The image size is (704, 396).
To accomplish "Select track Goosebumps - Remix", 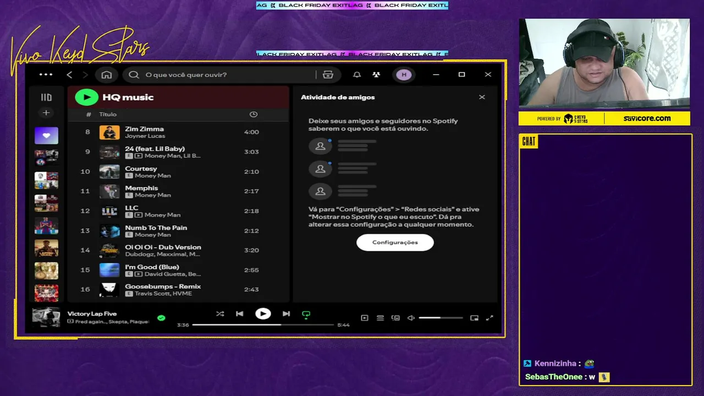I will pos(178,289).
